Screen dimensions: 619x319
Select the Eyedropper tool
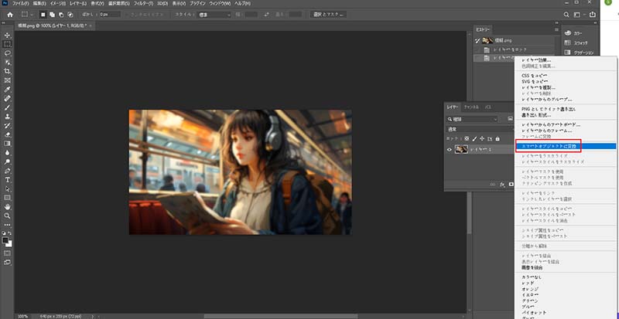point(7,90)
